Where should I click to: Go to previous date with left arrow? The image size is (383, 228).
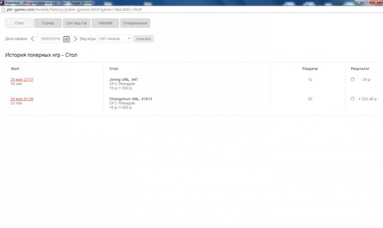click(x=32, y=39)
